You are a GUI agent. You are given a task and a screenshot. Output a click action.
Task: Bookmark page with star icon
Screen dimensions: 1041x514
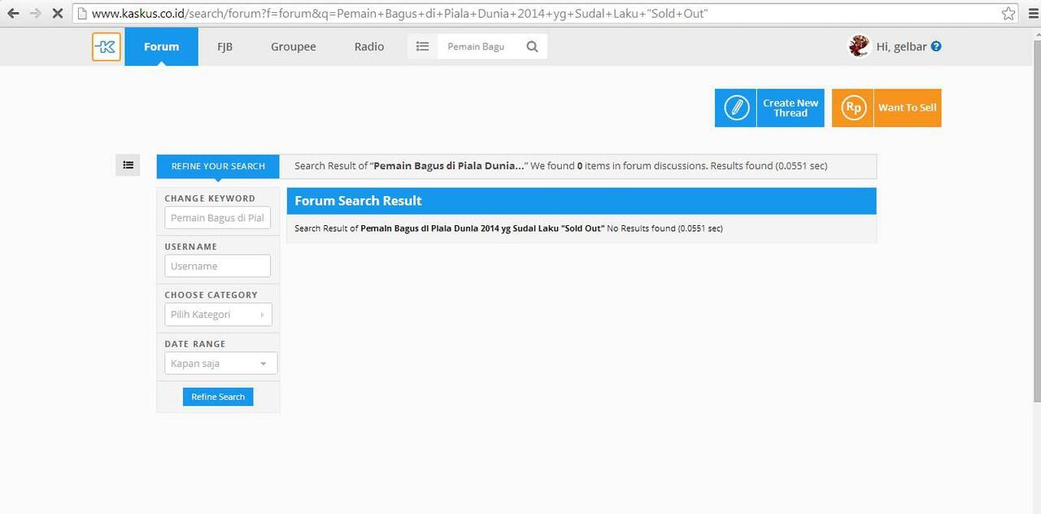coord(1008,13)
